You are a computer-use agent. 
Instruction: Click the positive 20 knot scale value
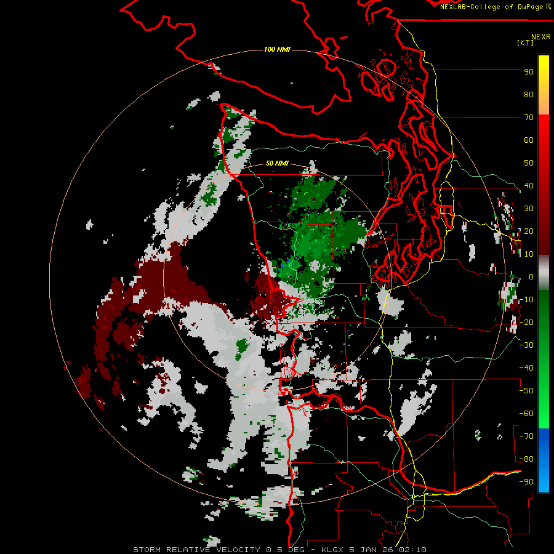[x=529, y=231]
